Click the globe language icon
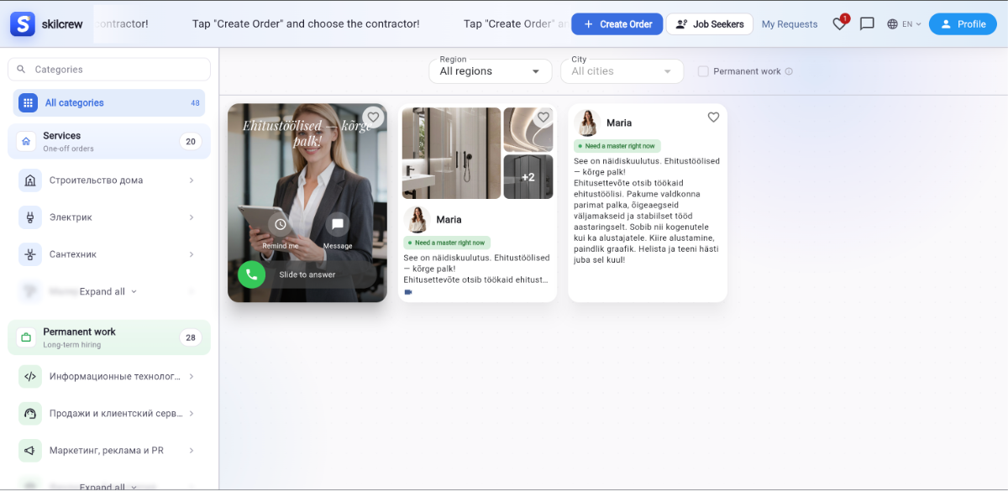 tap(892, 24)
